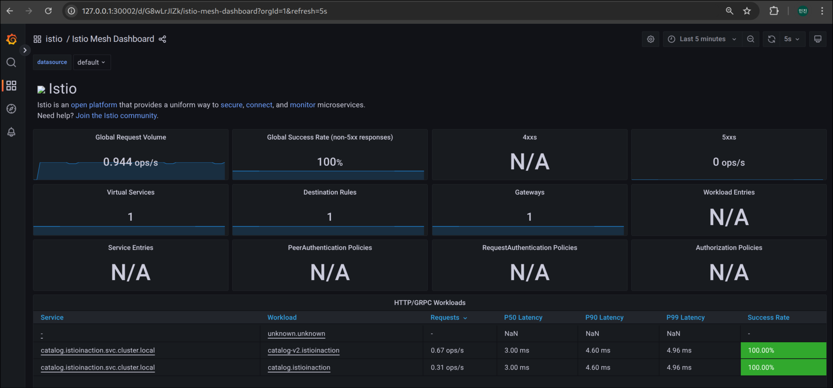This screenshot has width=833, height=388.
Task: Cycle view mode with monitor icon
Action: click(x=818, y=39)
